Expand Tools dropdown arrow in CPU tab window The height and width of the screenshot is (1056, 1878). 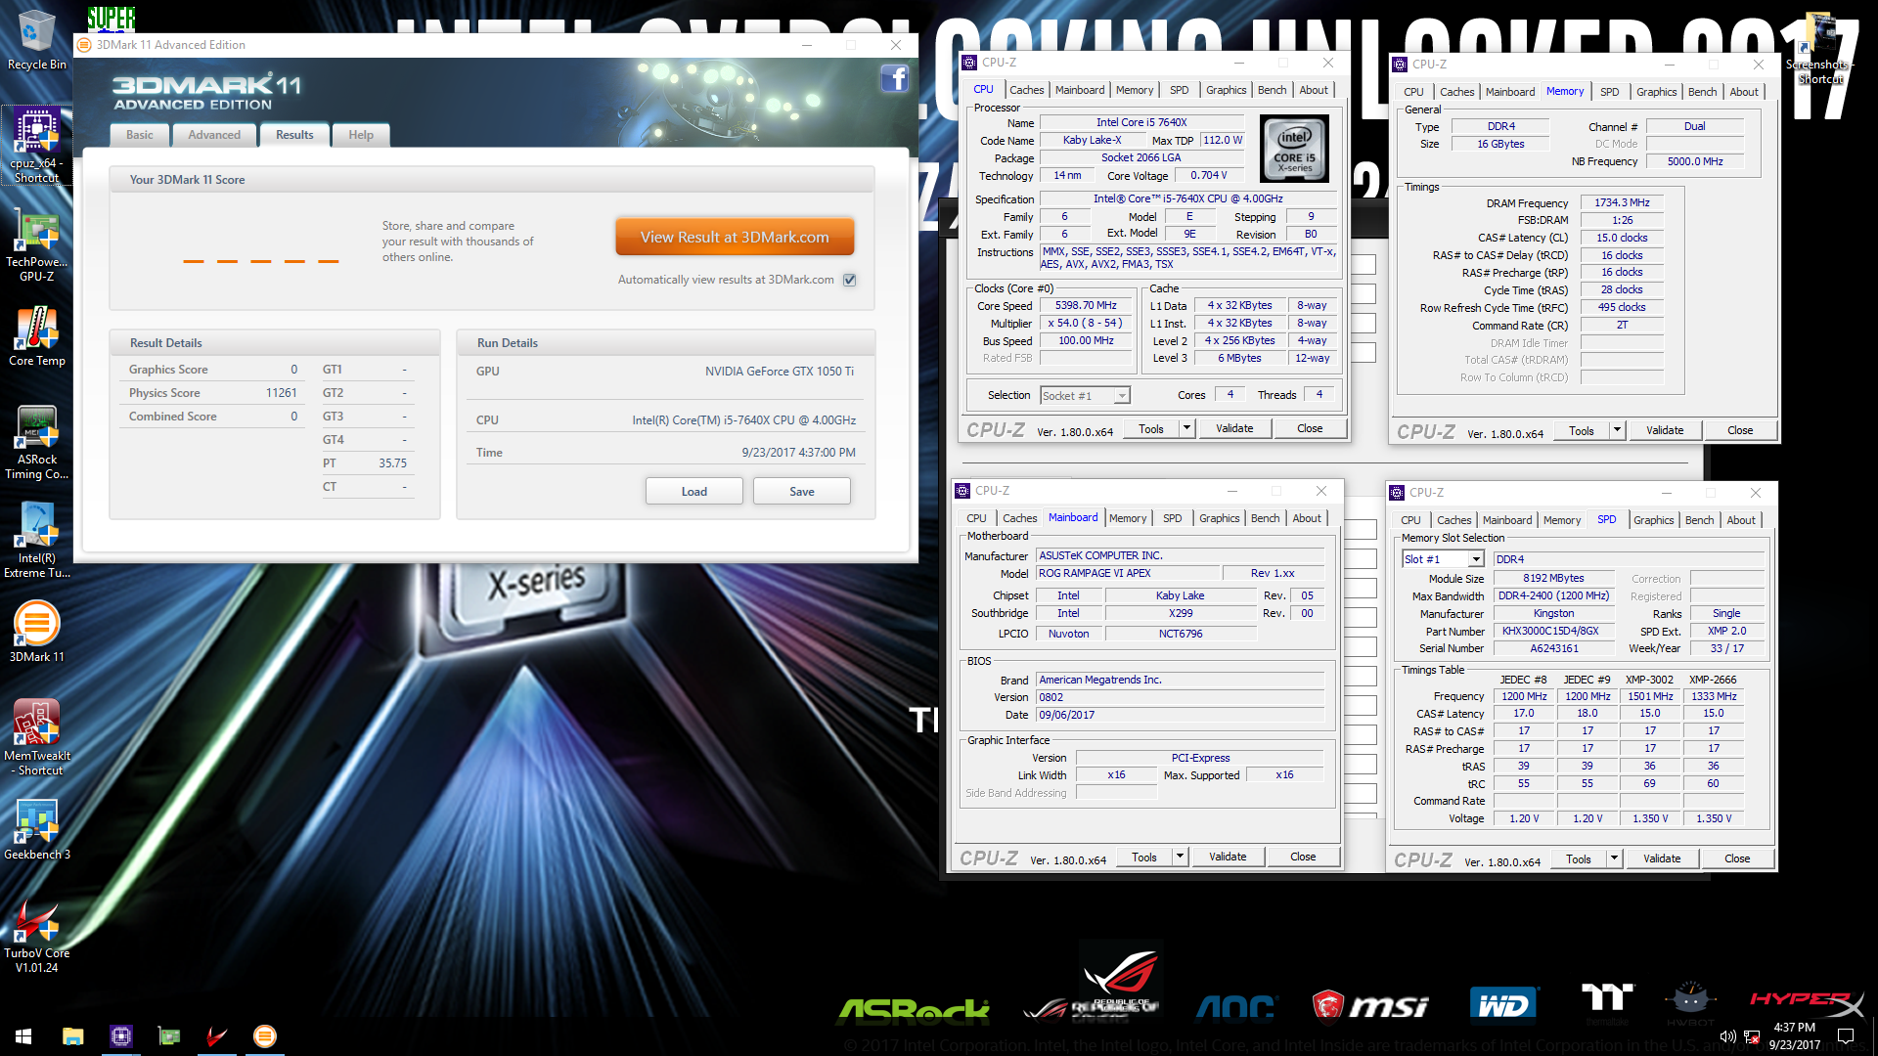pos(1186,428)
